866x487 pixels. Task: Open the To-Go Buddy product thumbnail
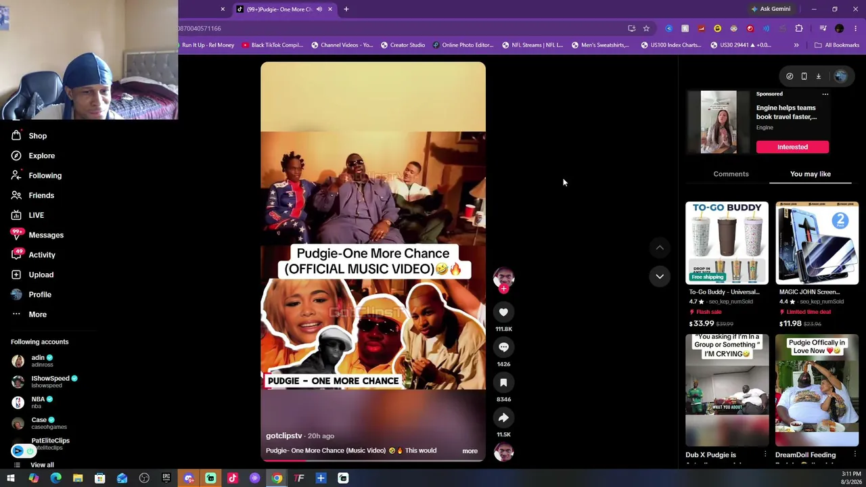point(727,242)
